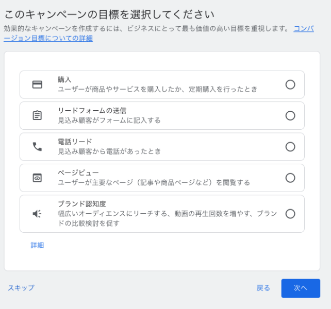Select the 購入 radio button

[290, 84]
